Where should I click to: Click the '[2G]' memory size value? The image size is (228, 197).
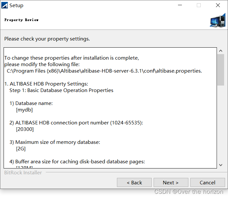tap(21, 149)
